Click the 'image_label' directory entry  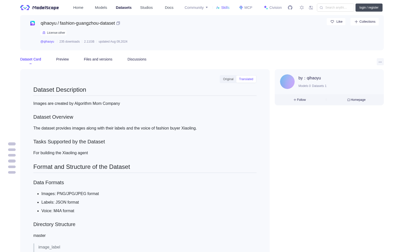pyautogui.click(x=49, y=247)
